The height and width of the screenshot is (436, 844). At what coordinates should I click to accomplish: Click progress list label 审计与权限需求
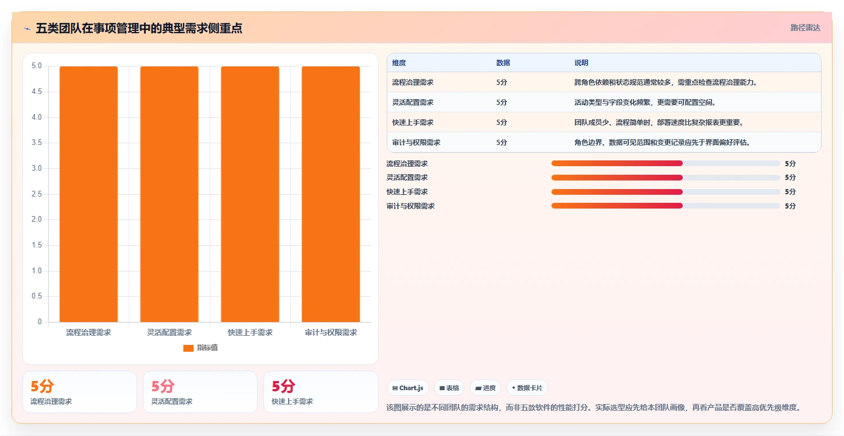411,206
